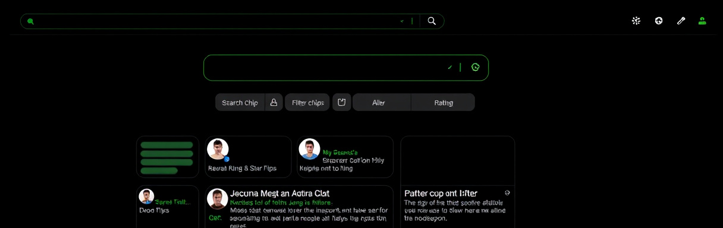The width and height of the screenshot is (723, 228).
Task: Click the round globe icon in the header
Action: click(659, 21)
